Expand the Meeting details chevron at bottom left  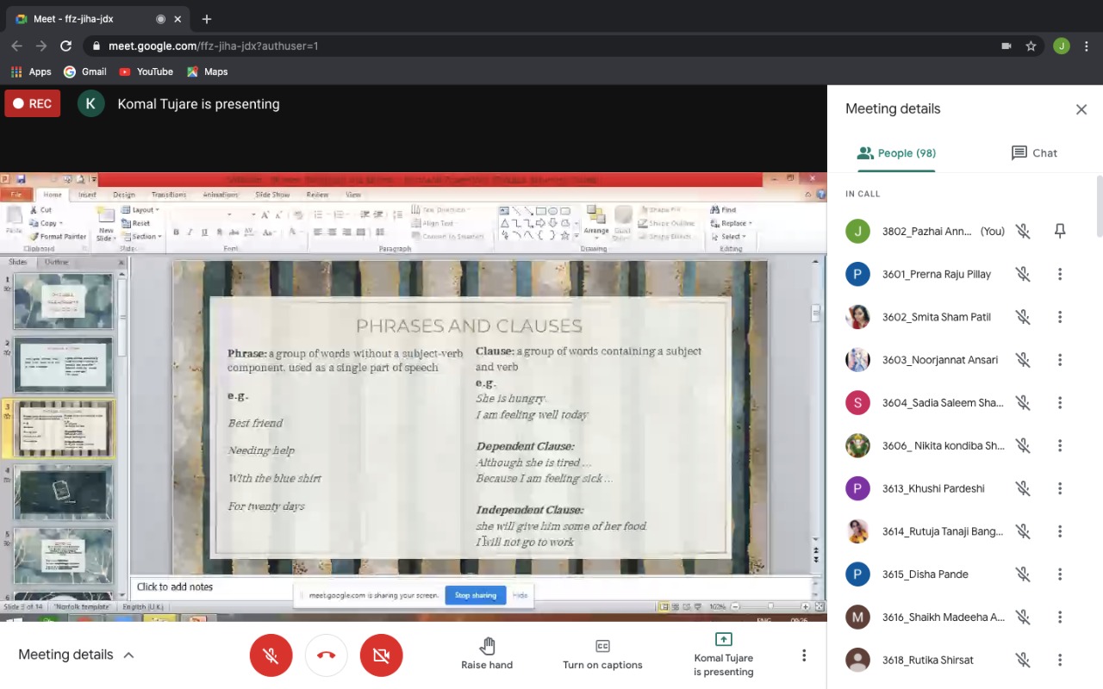(x=128, y=655)
